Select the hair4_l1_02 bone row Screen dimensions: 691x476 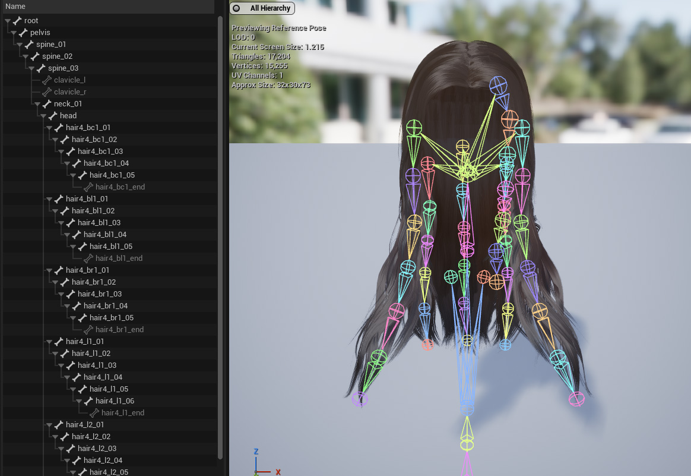click(x=109, y=354)
